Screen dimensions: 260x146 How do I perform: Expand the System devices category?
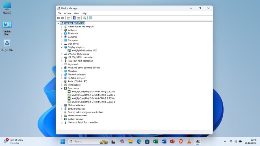[x=62, y=119]
